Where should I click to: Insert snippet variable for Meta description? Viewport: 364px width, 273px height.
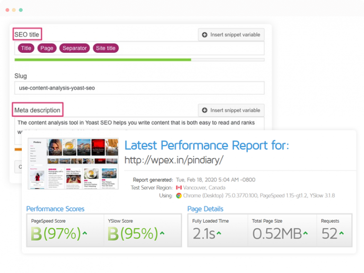231,110
